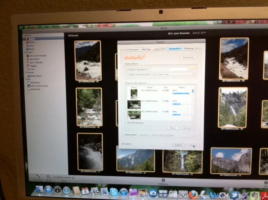This screenshot has height=200, width=268.
Task: Click the Full Screen toolbar icon
Action: [38, 177]
